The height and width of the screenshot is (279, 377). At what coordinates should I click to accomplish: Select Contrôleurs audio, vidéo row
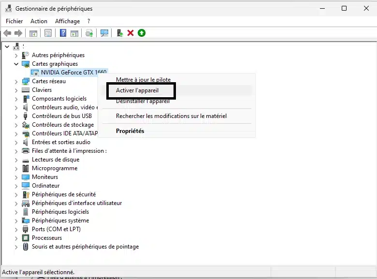[65, 107]
